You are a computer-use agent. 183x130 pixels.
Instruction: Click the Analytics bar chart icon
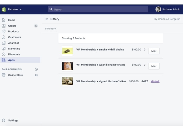4,43
